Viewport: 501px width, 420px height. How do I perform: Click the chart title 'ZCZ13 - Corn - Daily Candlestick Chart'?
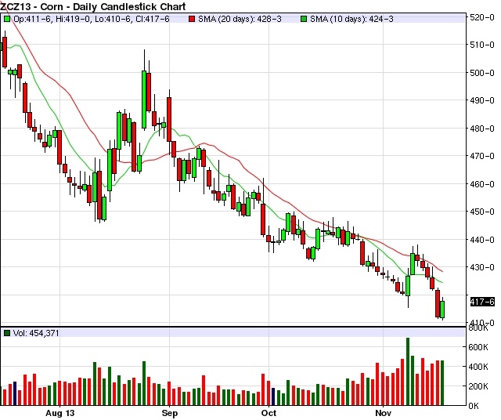coord(93,6)
